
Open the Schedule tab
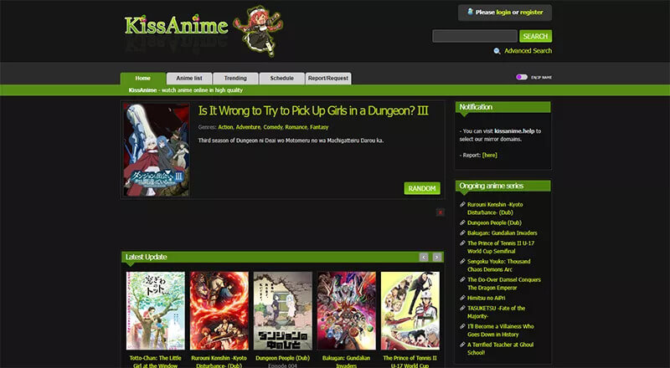click(282, 79)
